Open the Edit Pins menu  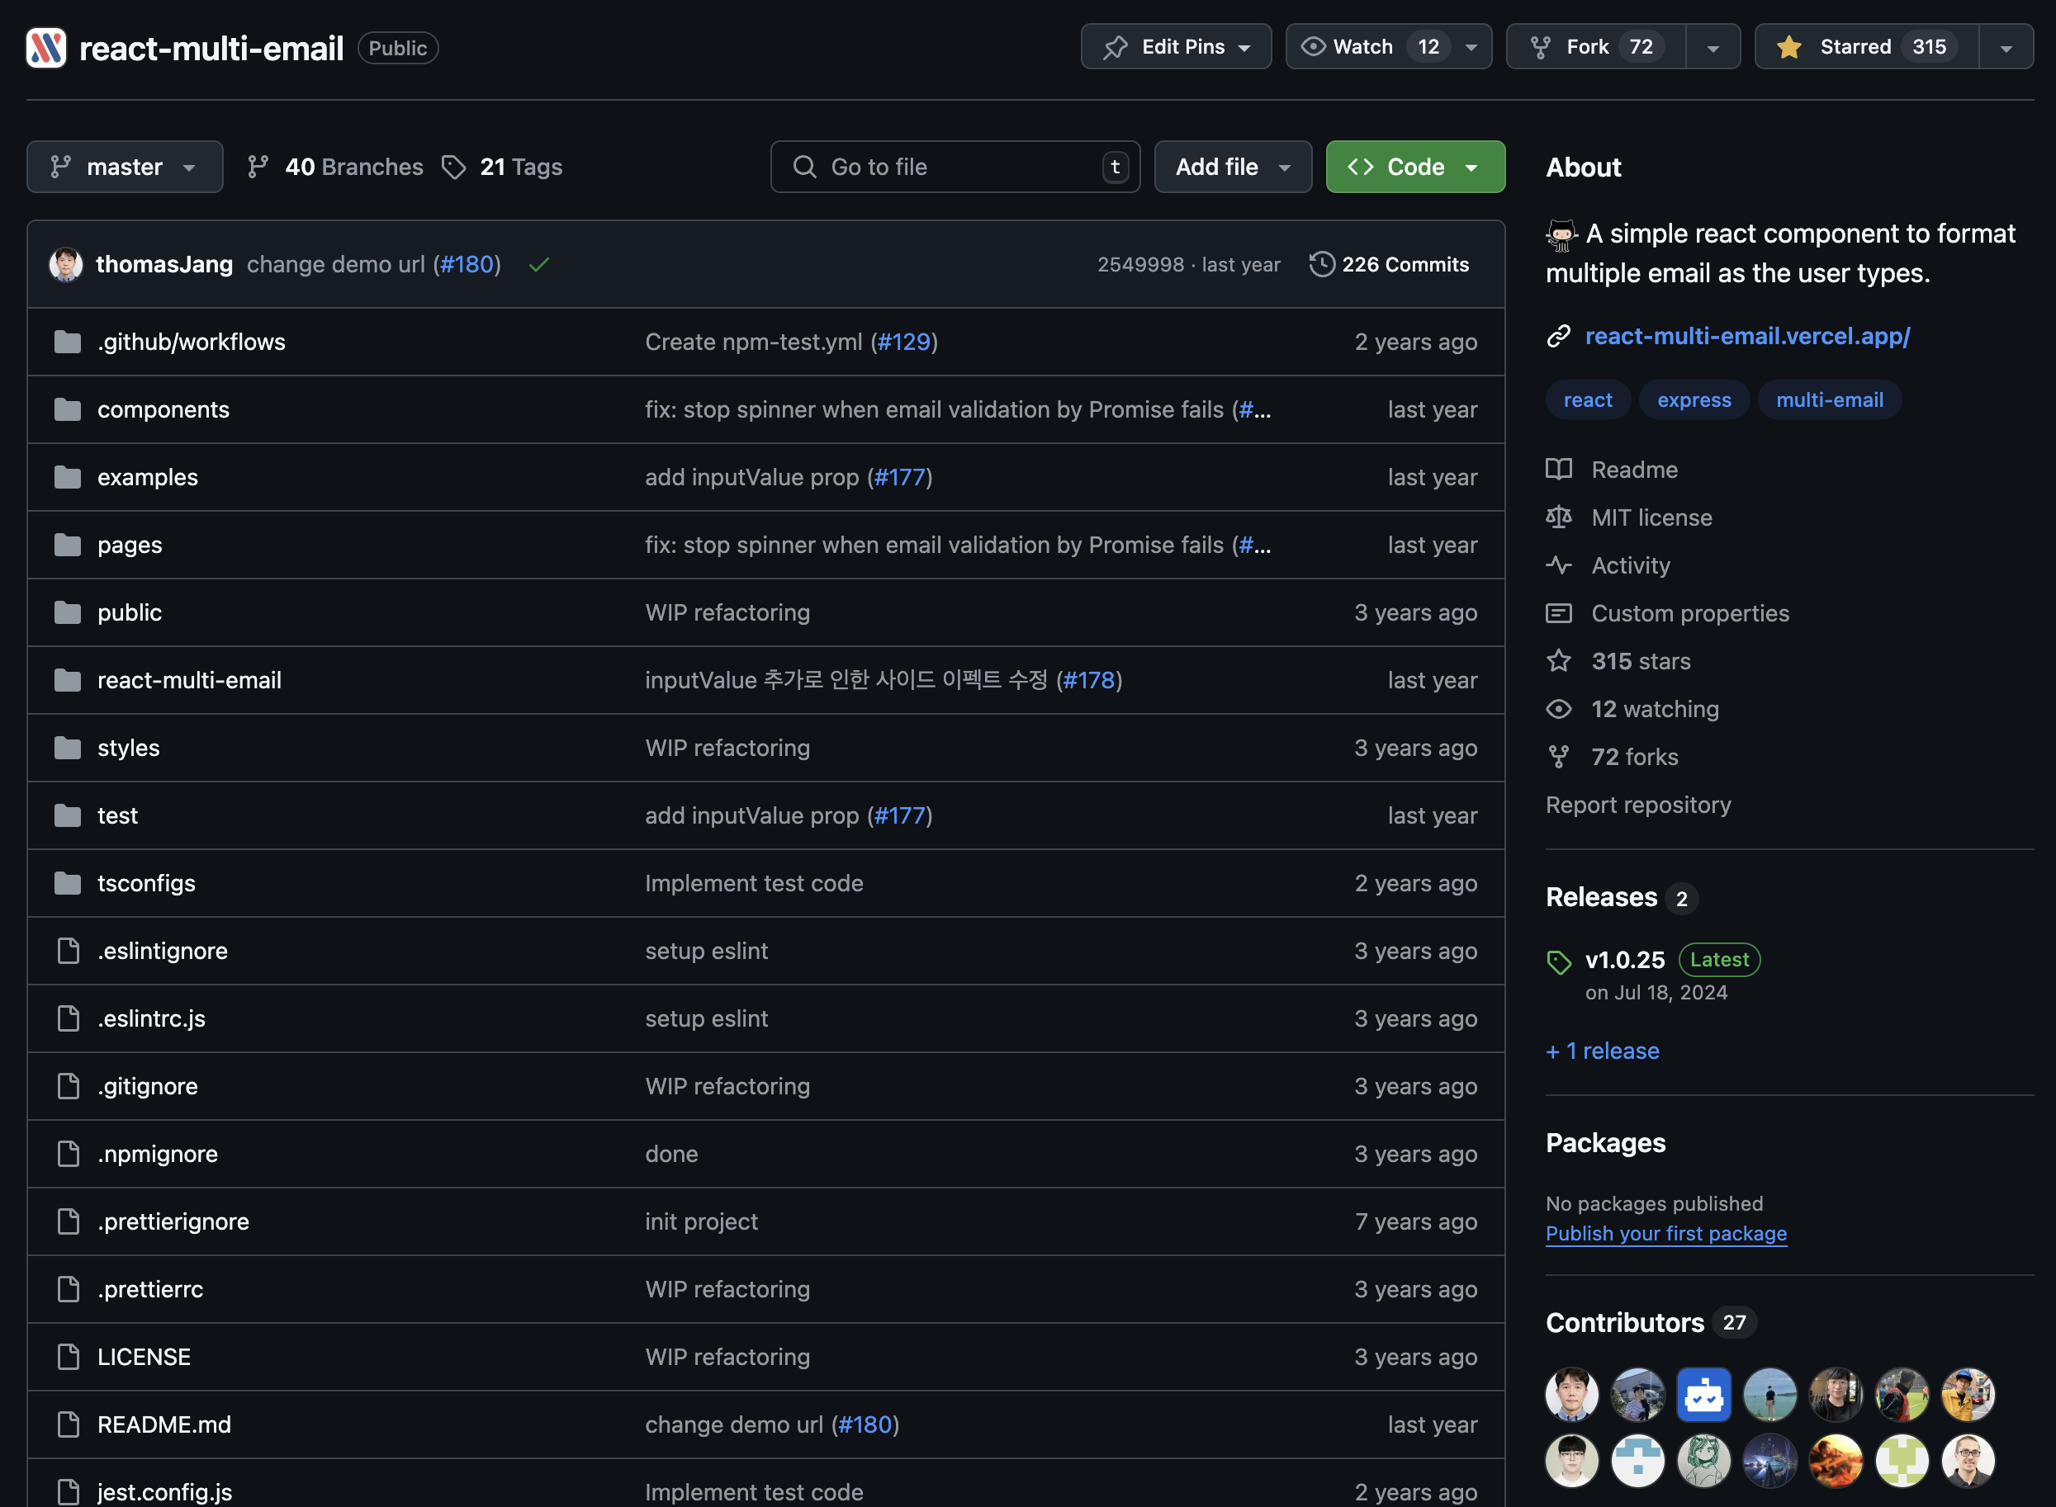pyautogui.click(x=1175, y=46)
